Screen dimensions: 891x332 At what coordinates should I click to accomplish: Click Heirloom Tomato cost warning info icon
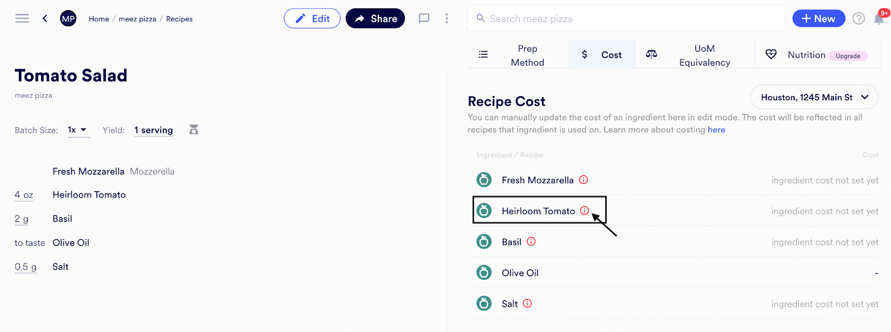click(x=584, y=211)
